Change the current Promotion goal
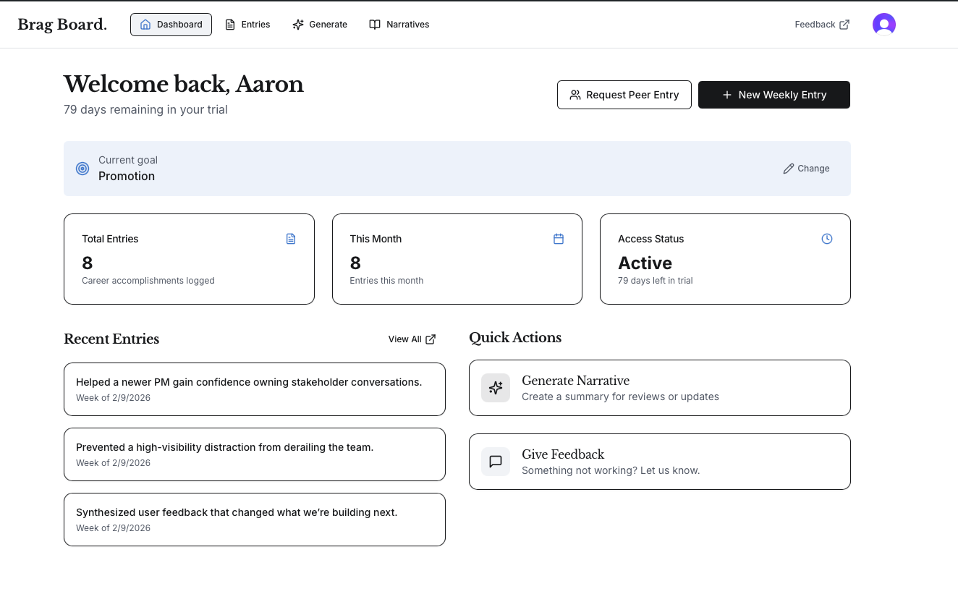Screen dimensions: 958x589 (x=806, y=169)
